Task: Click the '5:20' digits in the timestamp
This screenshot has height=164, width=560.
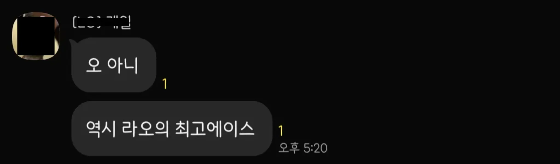Action: (316, 148)
